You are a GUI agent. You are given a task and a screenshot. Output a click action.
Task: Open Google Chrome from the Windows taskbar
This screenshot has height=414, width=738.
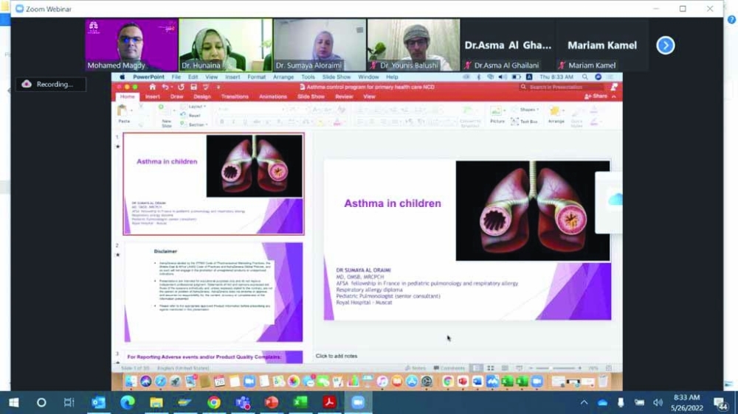214,402
